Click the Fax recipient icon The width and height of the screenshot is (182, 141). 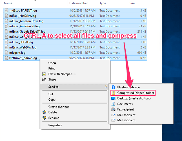(x=113, y=109)
